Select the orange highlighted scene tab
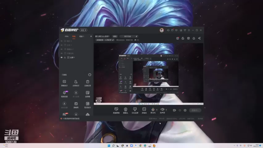263x148 pixels. coord(74,37)
